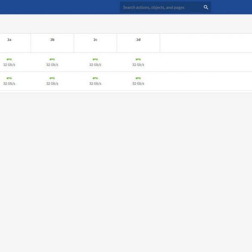Click the second-row port icon under 2b
The image size is (252, 252).
pyautogui.click(x=52, y=78)
